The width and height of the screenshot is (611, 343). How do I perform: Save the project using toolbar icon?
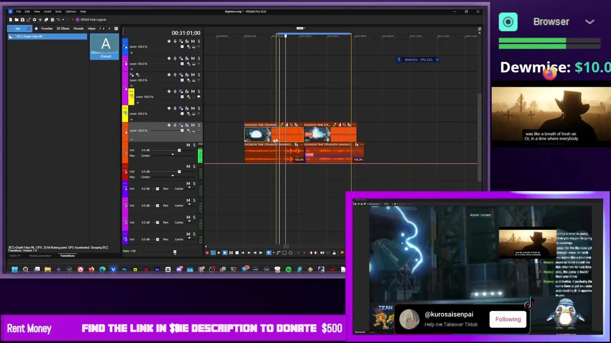click(x=22, y=20)
